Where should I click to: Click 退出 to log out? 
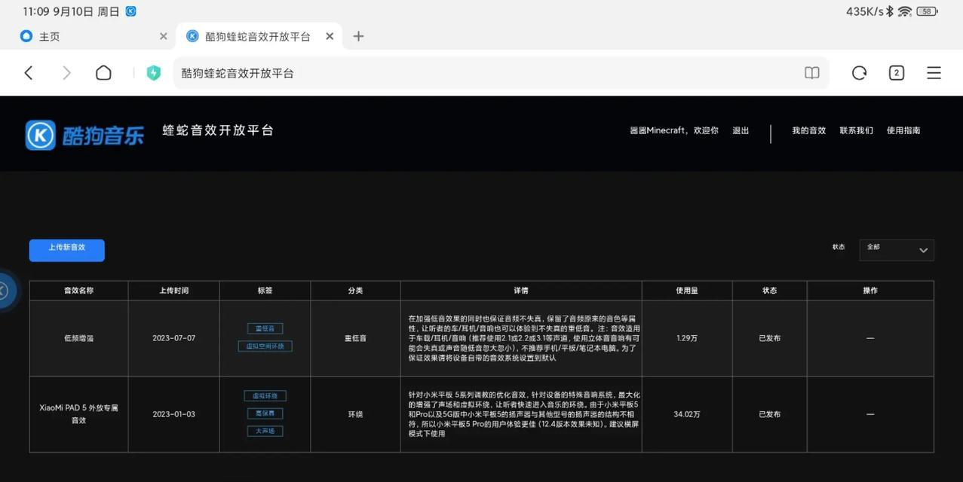pos(741,130)
